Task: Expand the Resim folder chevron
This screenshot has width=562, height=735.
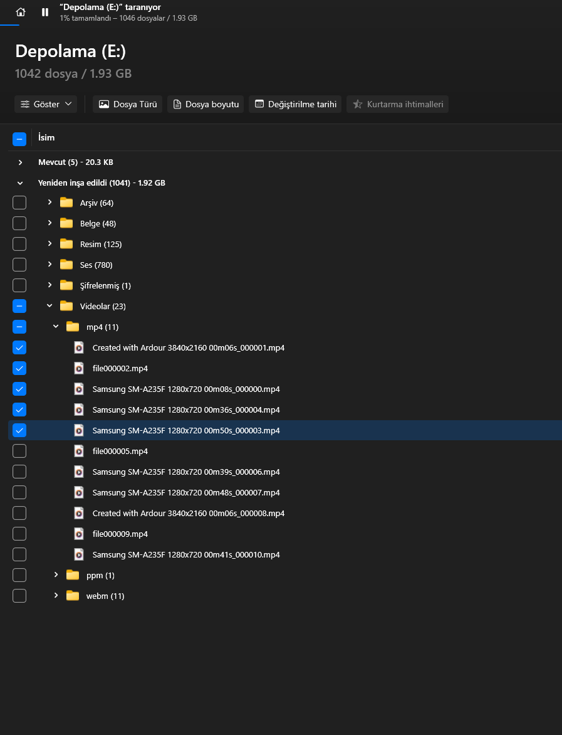Action: pyautogui.click(x=49, y=243)
